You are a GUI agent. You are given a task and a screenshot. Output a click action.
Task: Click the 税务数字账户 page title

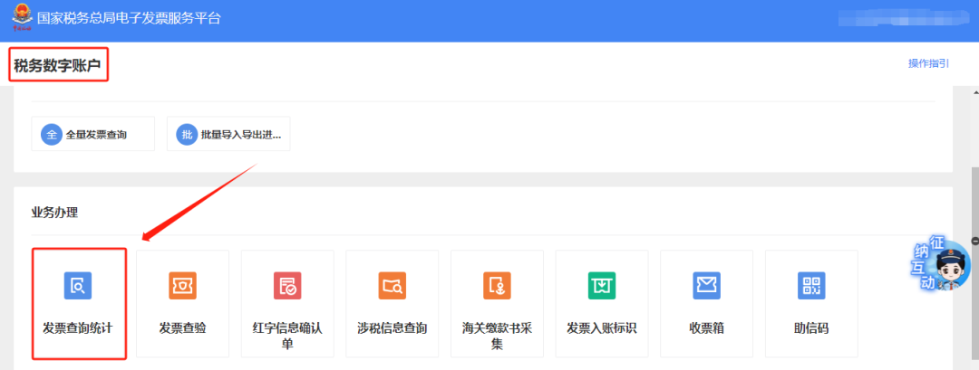point(57,65)
